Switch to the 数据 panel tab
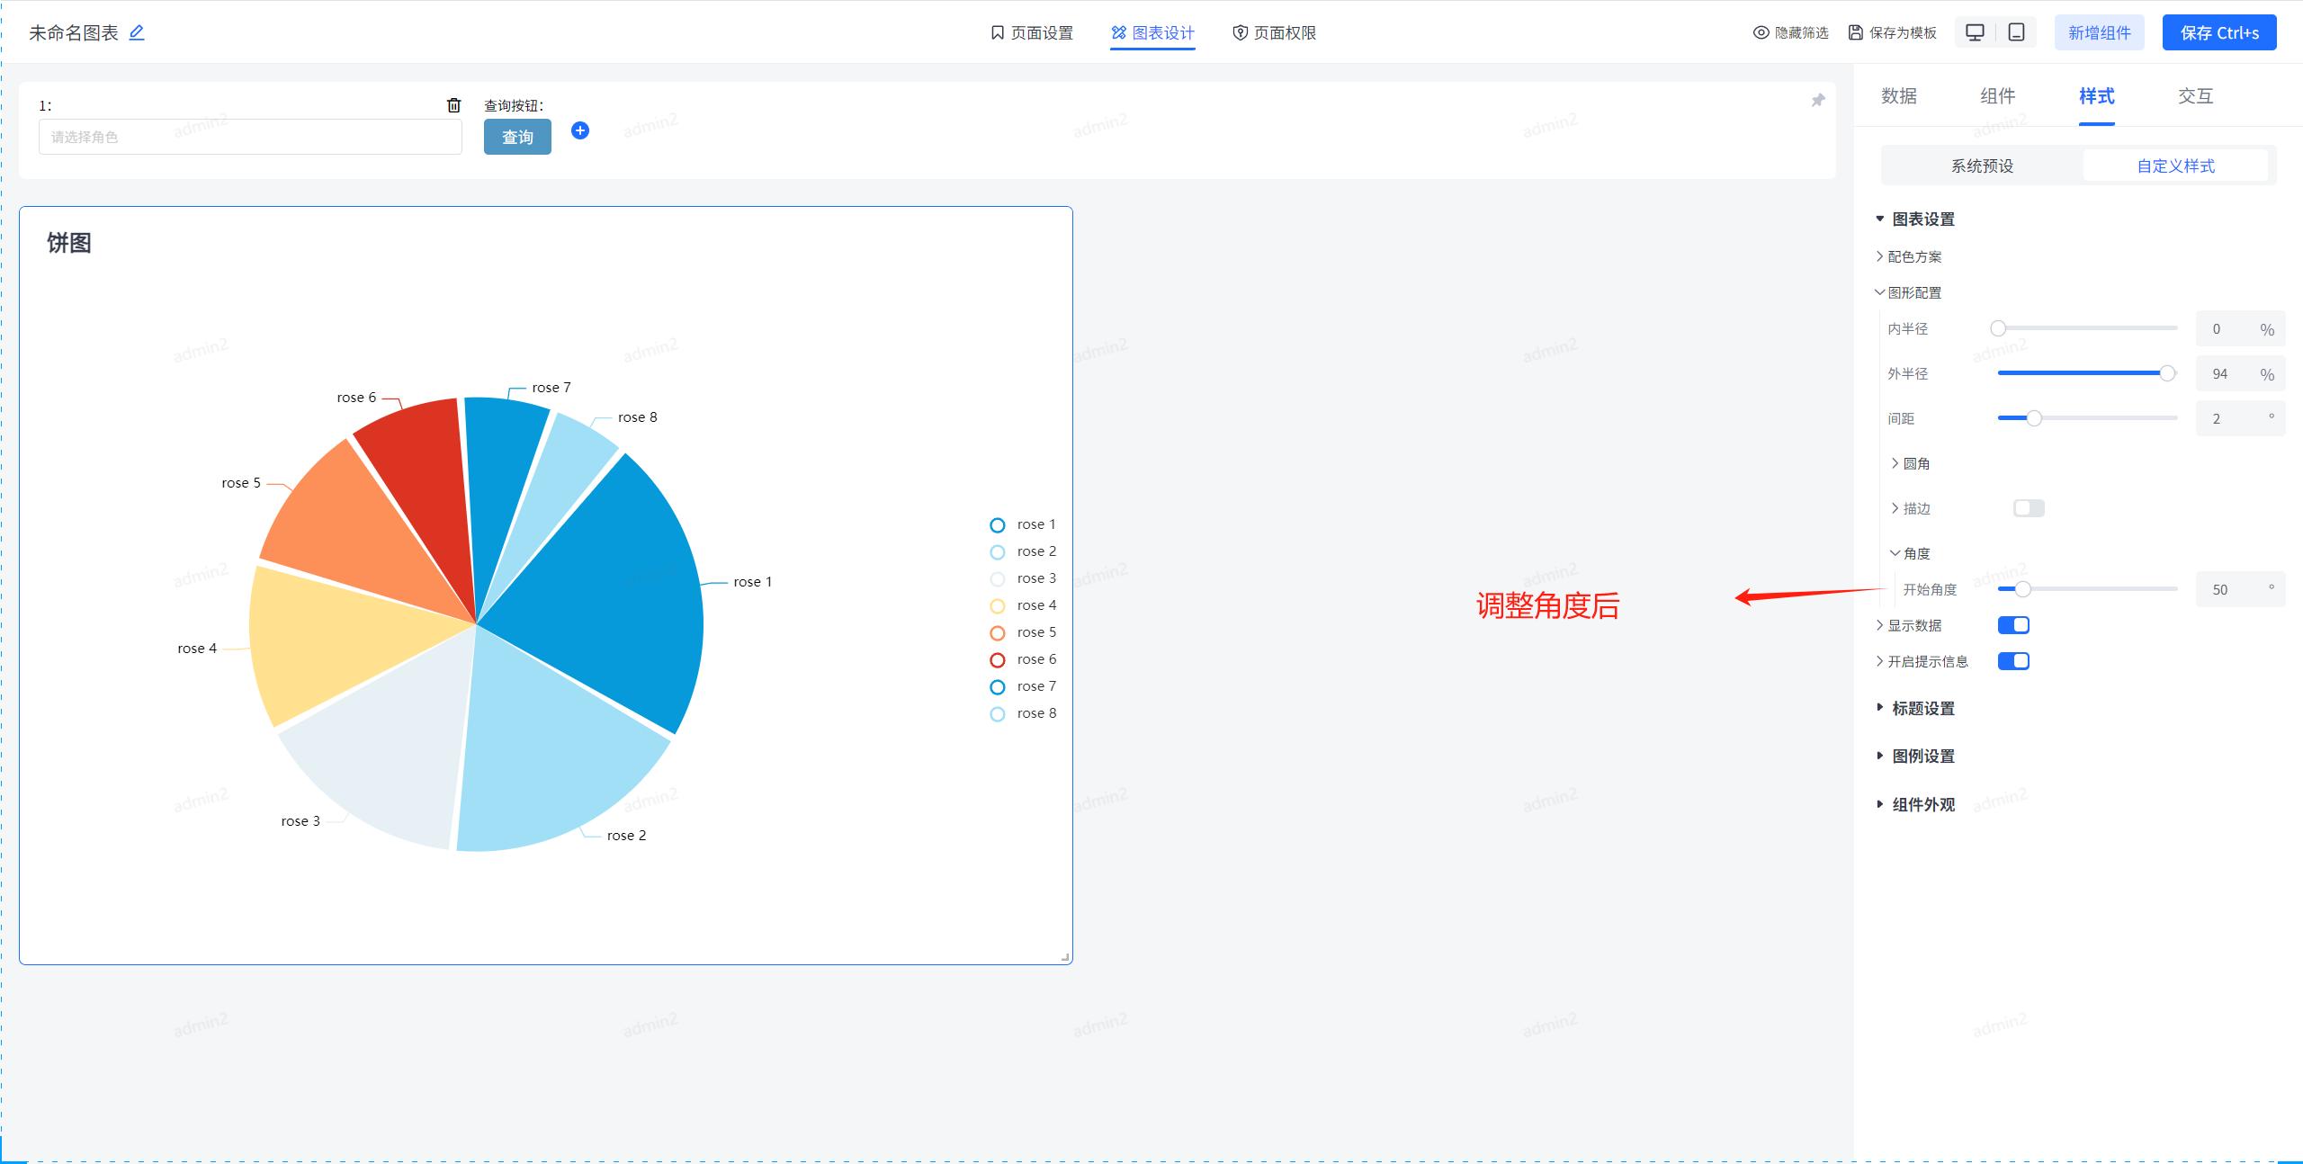This screenshot has width=2303, height=1164. pyautogui.click(x=1898, y=95)
